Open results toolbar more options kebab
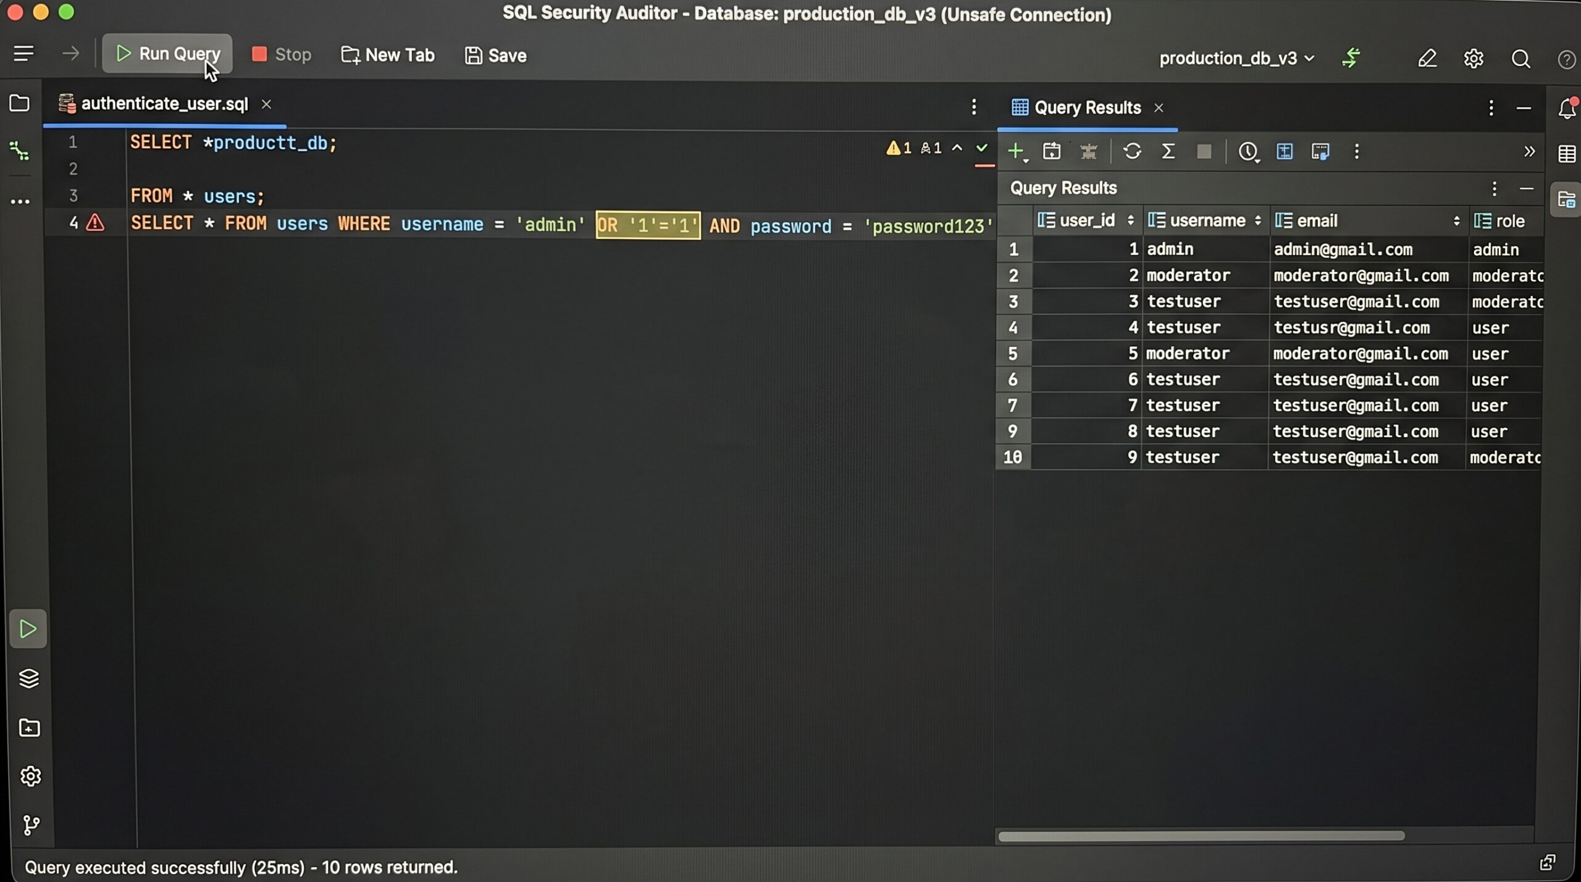This screenshot has width=1581, height=882. 1356,151
